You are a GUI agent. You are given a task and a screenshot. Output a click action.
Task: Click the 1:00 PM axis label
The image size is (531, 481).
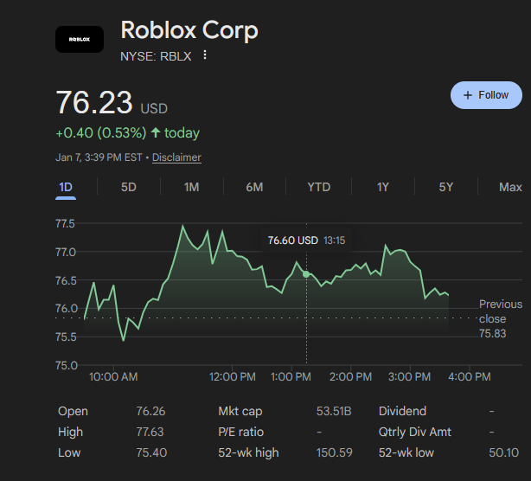point(291,376)
